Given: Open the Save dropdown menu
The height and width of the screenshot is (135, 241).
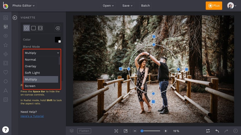Looking at the screenshot, I should click(x=127, y=5).
